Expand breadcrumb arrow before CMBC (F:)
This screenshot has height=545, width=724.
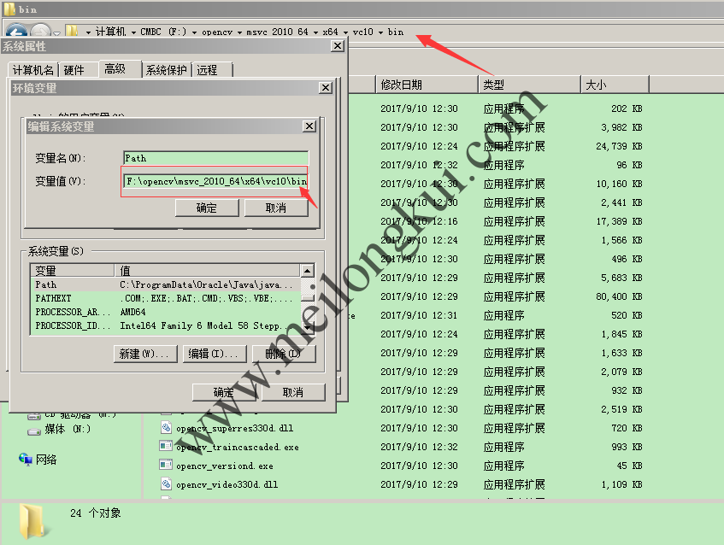click(x=133, y=32)
